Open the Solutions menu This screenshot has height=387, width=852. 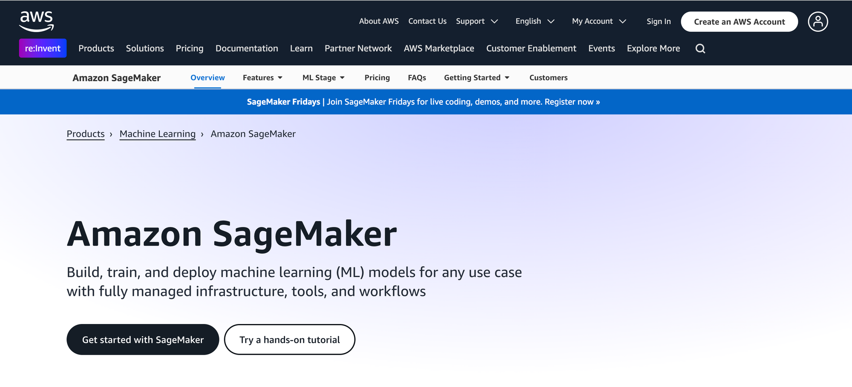(x=145, y=49)
